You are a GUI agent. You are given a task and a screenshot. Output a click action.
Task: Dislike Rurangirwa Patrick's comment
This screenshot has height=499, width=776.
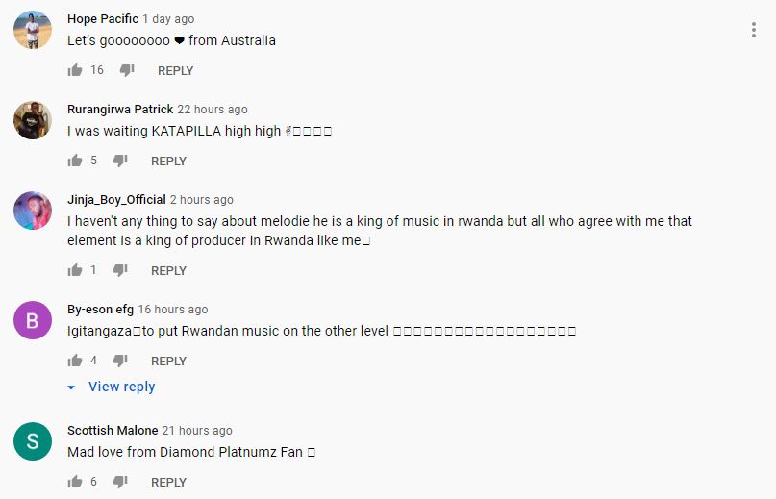click(x=120, y=161)
